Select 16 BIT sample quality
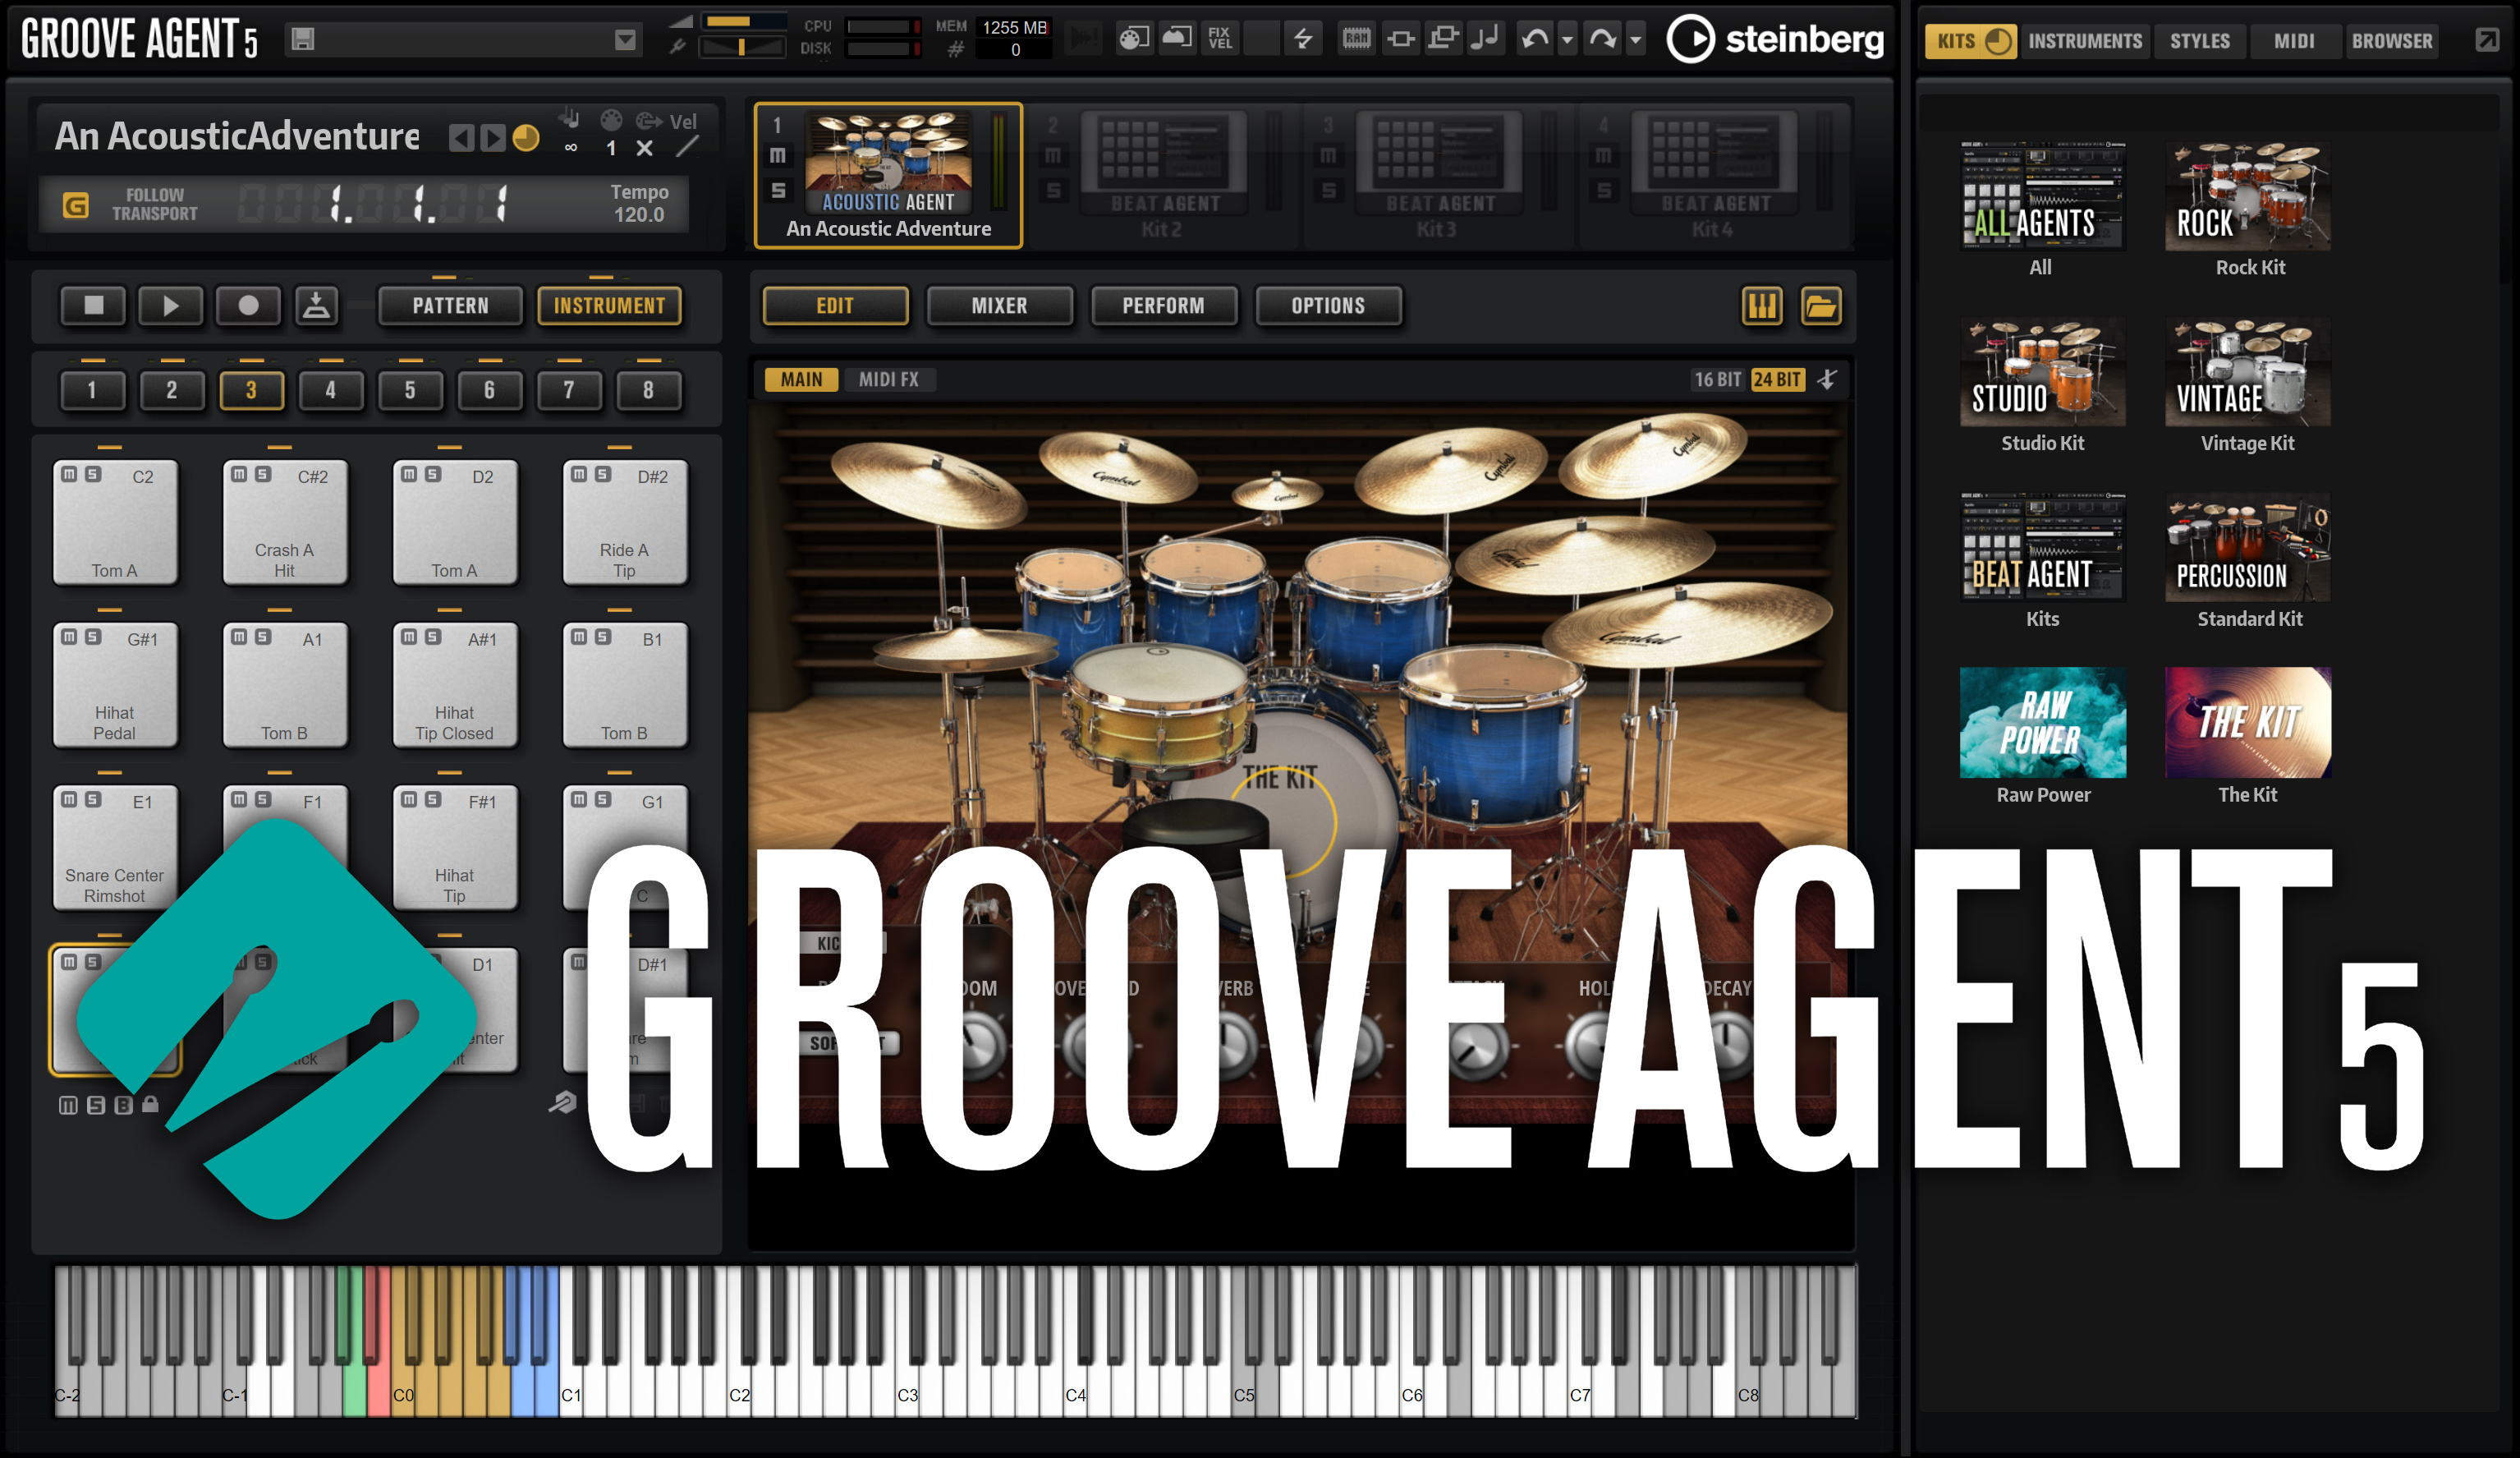 [1717, 379]
